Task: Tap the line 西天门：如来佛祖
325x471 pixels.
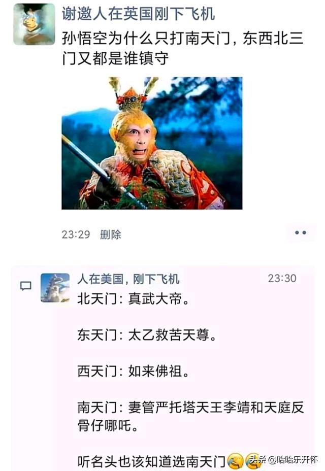Action: [133, 372]
